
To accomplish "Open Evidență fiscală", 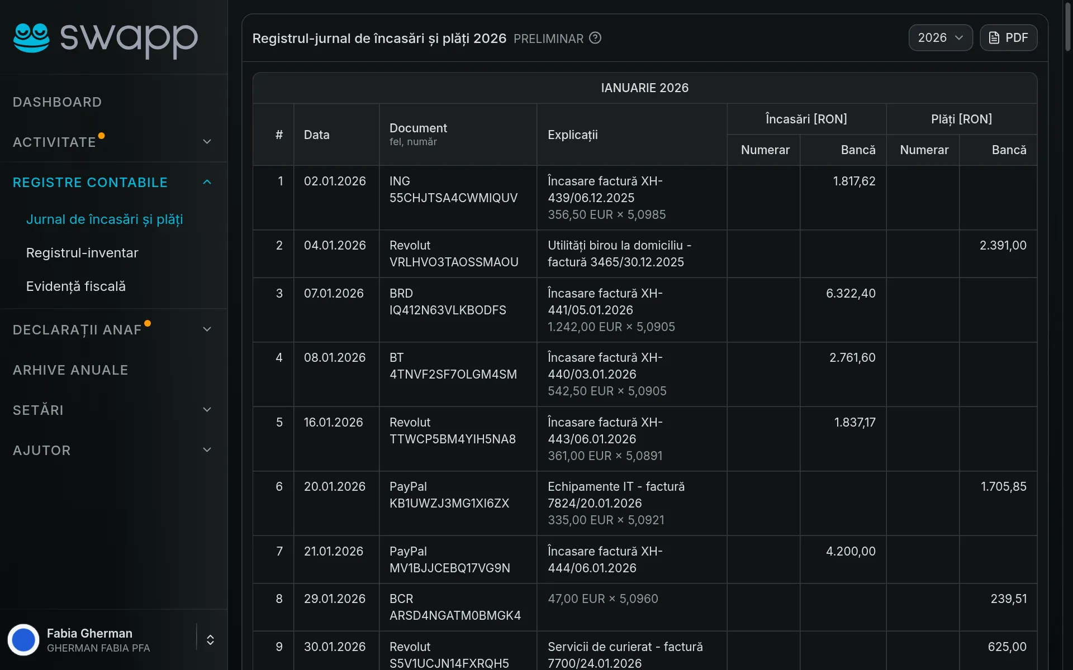I will click(76, 286).
